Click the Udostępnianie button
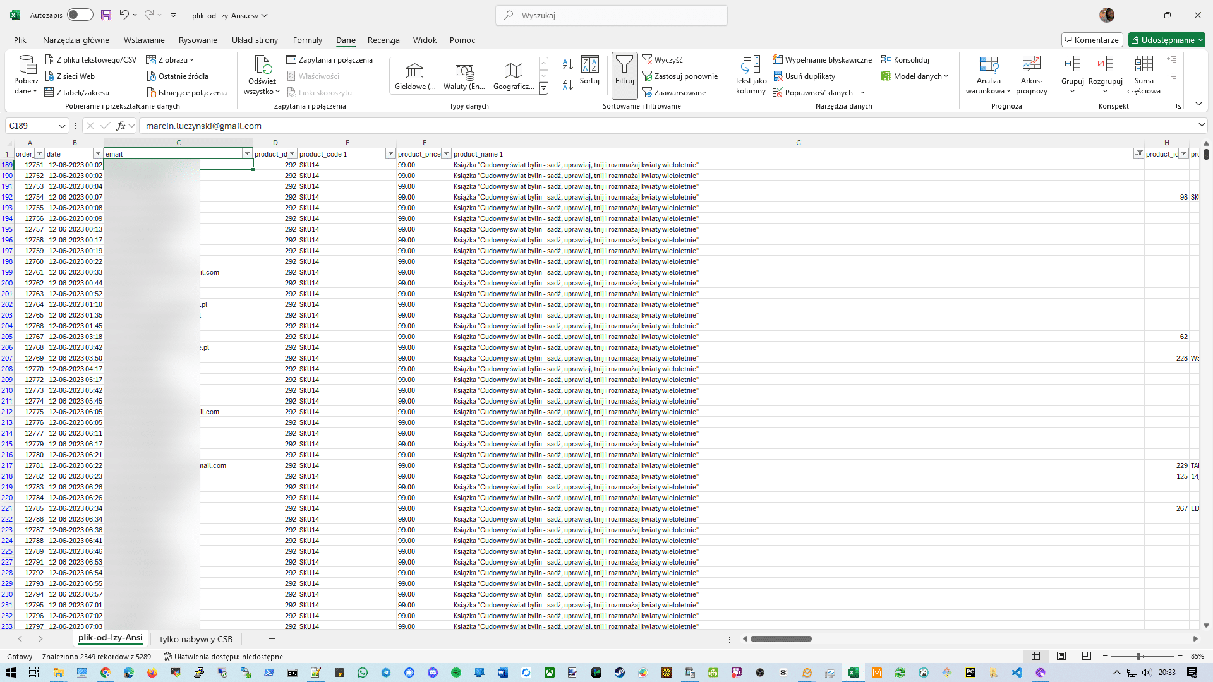Viewport: 1213px width, 682px height. click(x=1166, y=40)
